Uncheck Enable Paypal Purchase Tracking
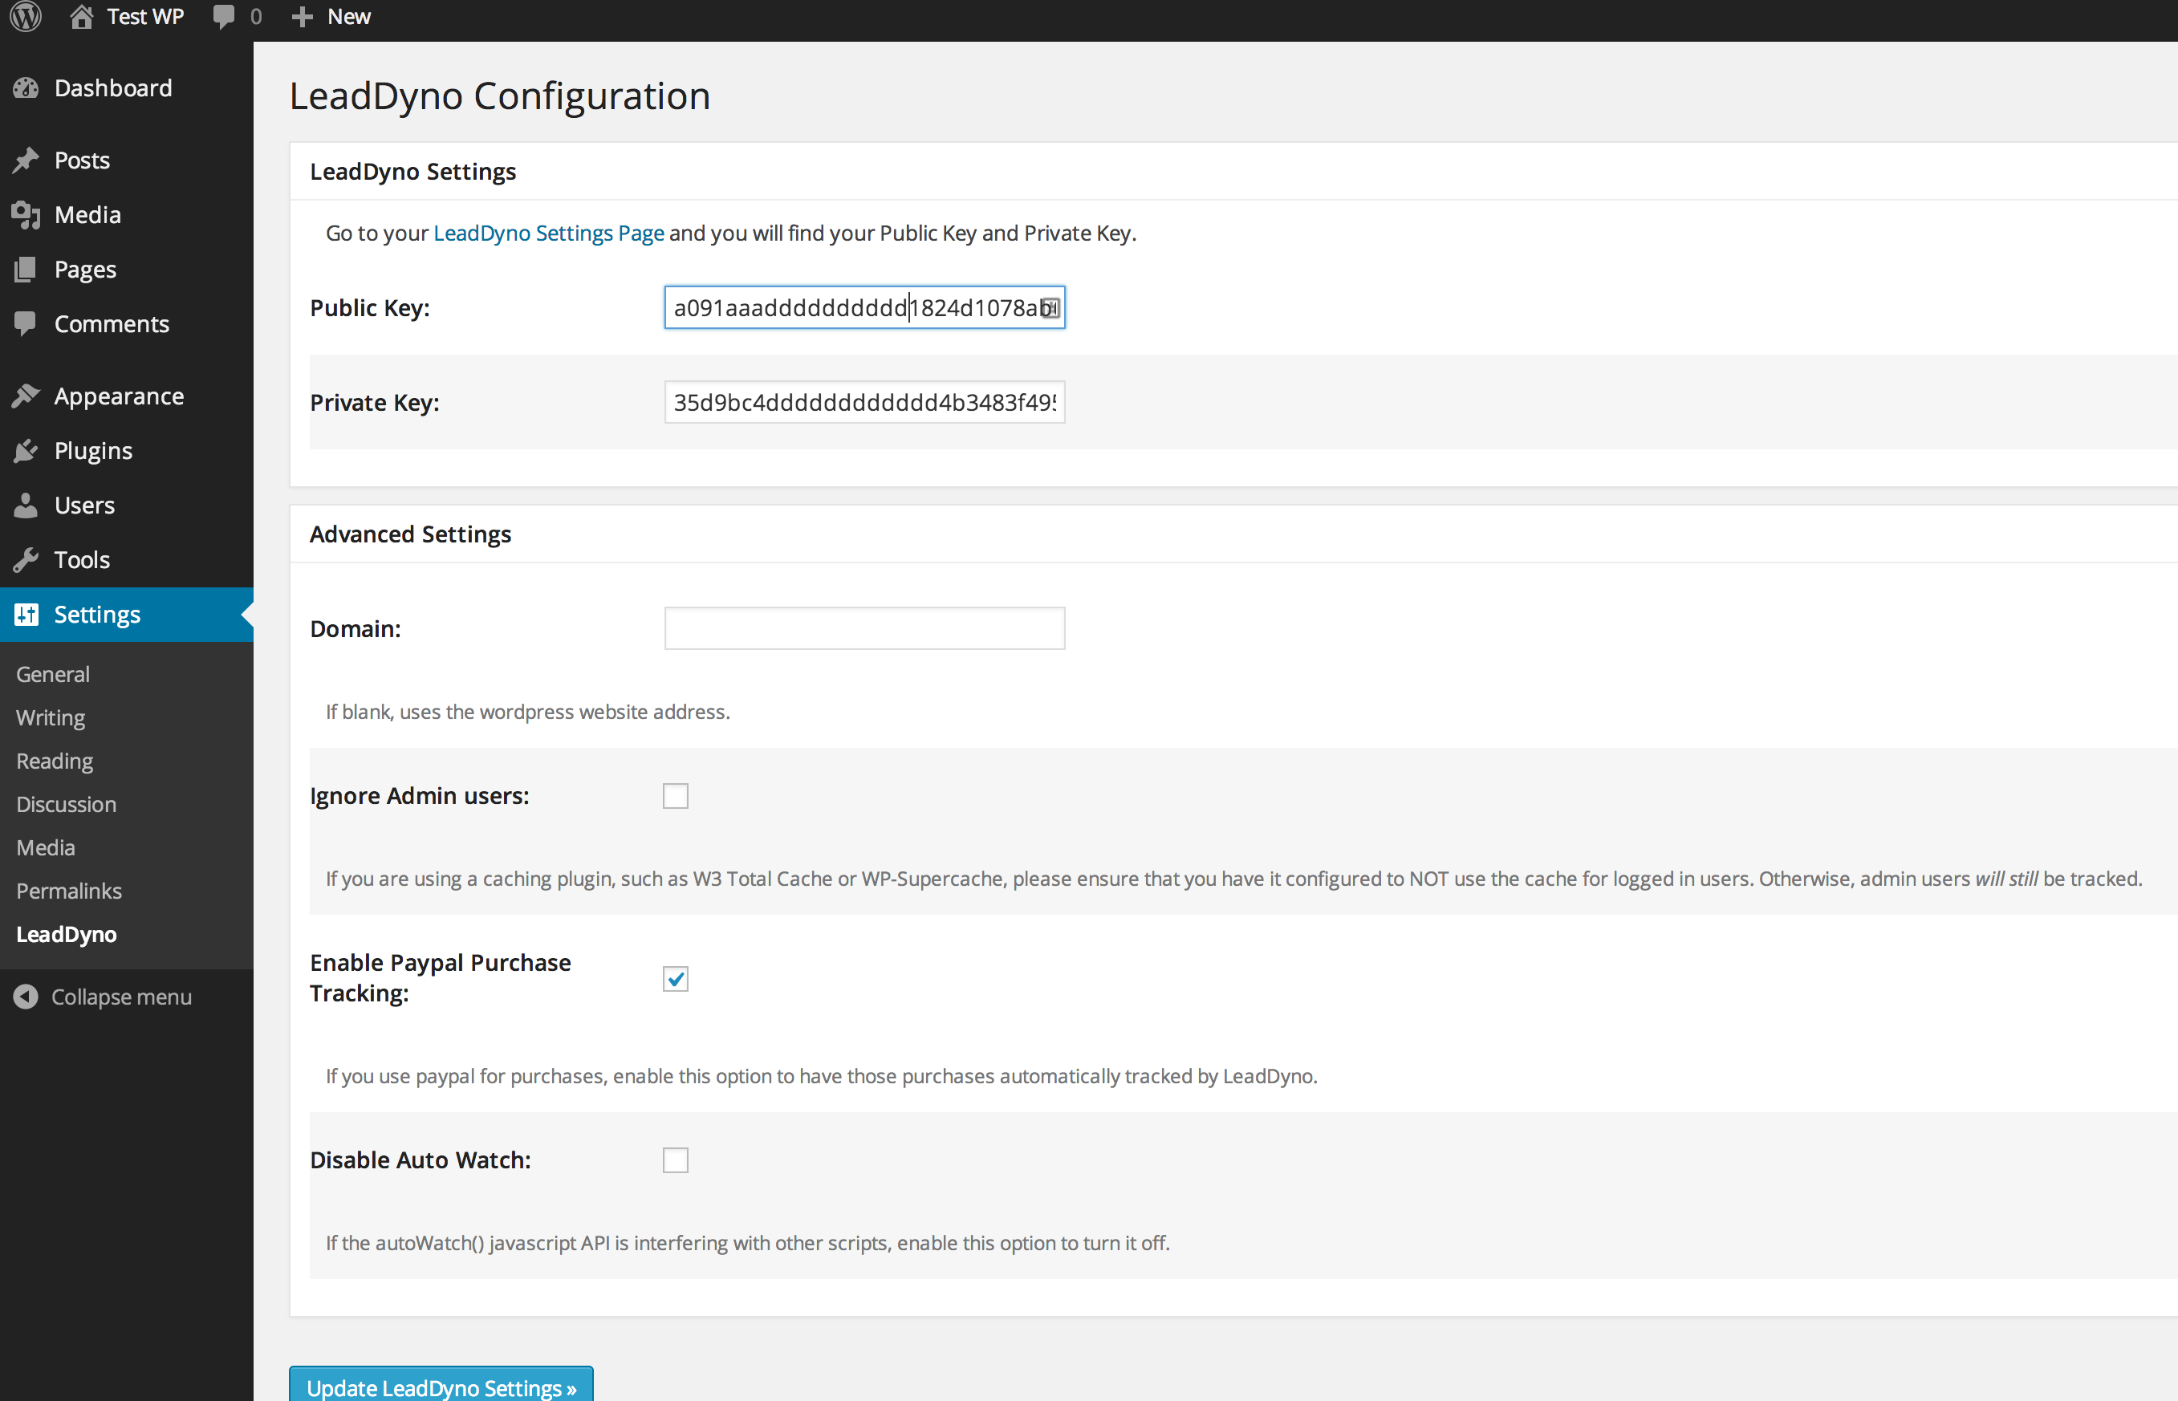 click(x=675, y=979)
